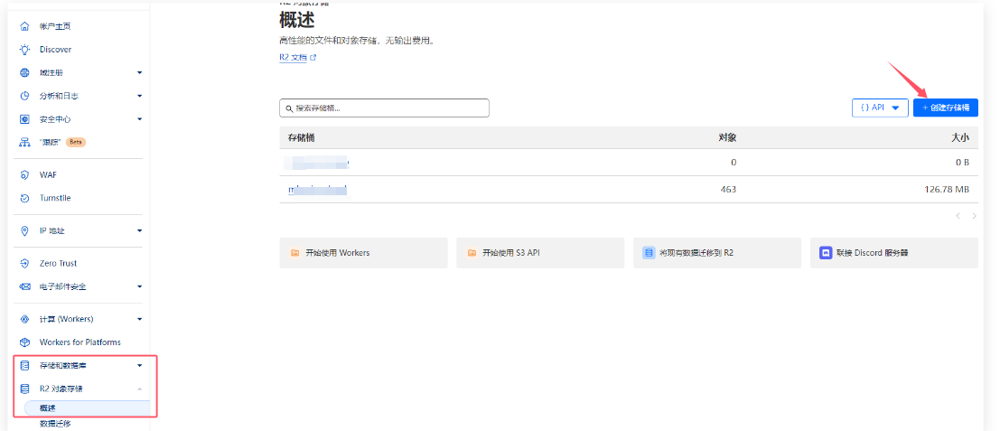The height and width of the screenshot is (431, 1000).
Task: Open the bucket with 463 objects
Action: [x=319, y=190]
